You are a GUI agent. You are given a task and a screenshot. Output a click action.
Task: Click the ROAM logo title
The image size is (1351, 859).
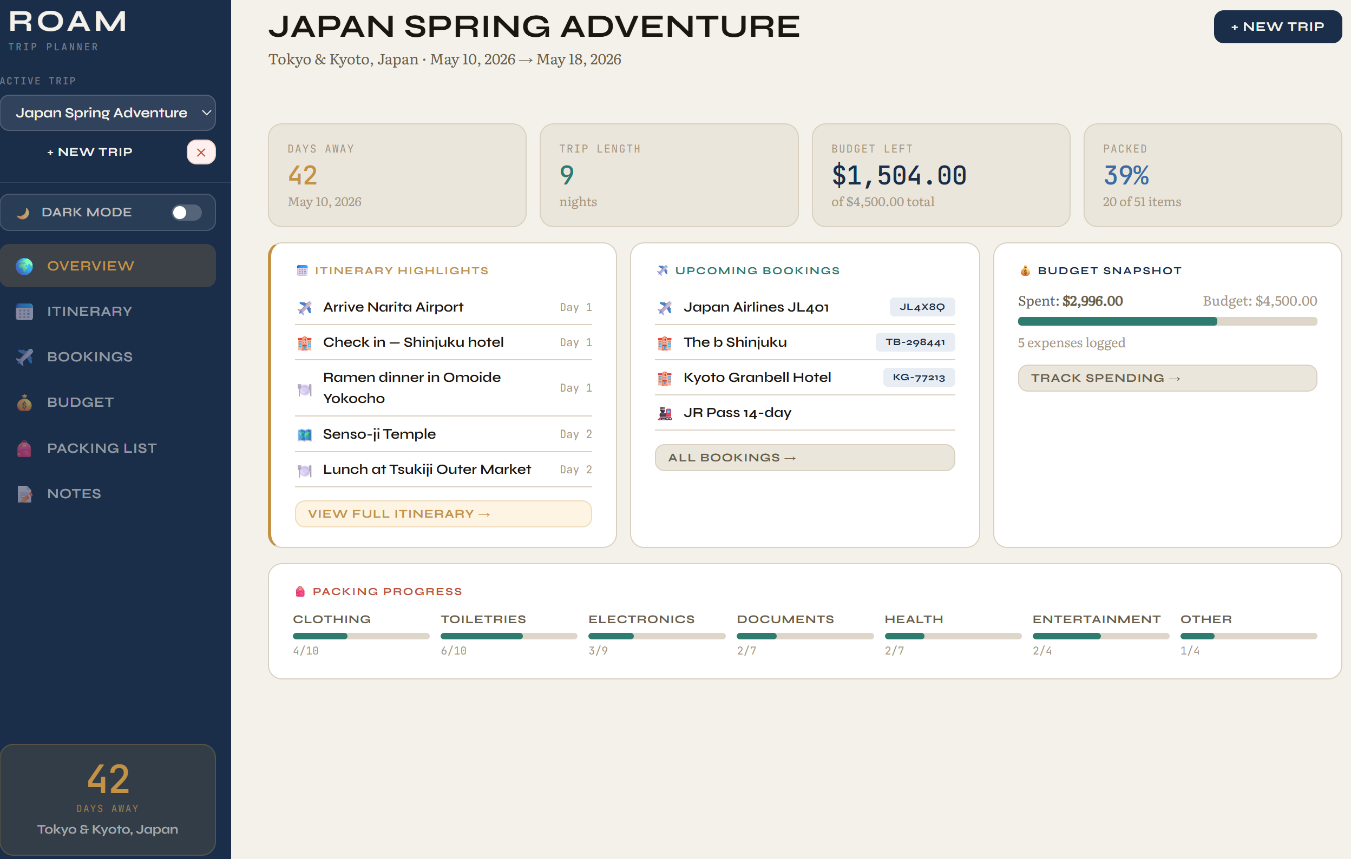68,21
